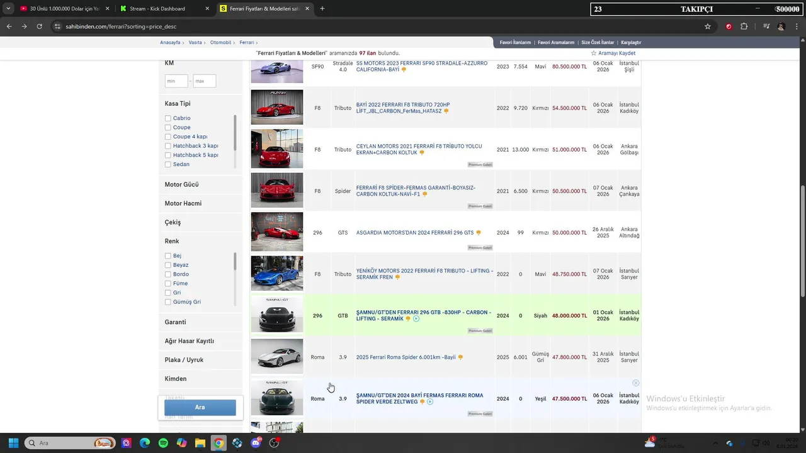Check the Coupe 4 kapı box
806x453 pixels.
(168, 137)
